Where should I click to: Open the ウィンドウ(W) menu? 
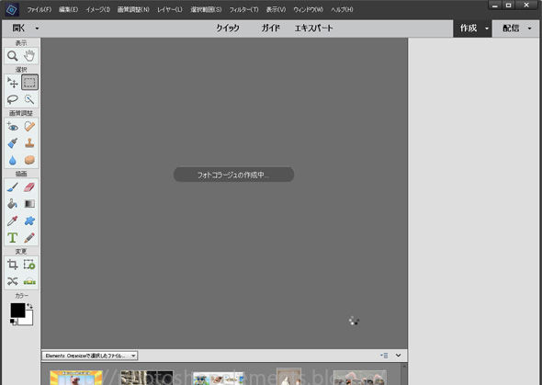coord(309,10)
